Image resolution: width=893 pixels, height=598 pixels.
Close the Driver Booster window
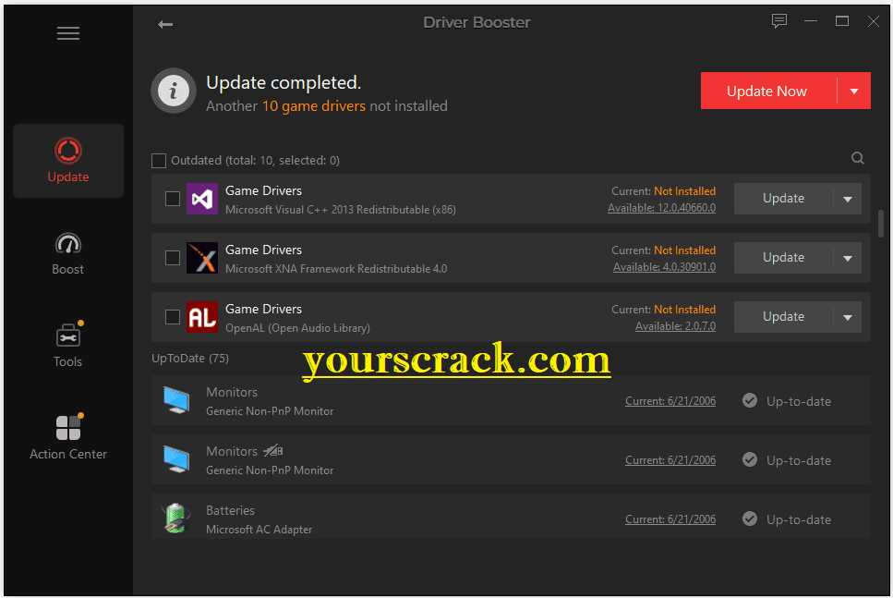pos(873,21)
